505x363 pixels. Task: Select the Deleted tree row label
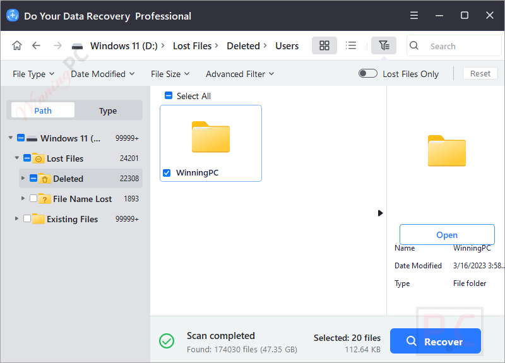tap(68, 179)
